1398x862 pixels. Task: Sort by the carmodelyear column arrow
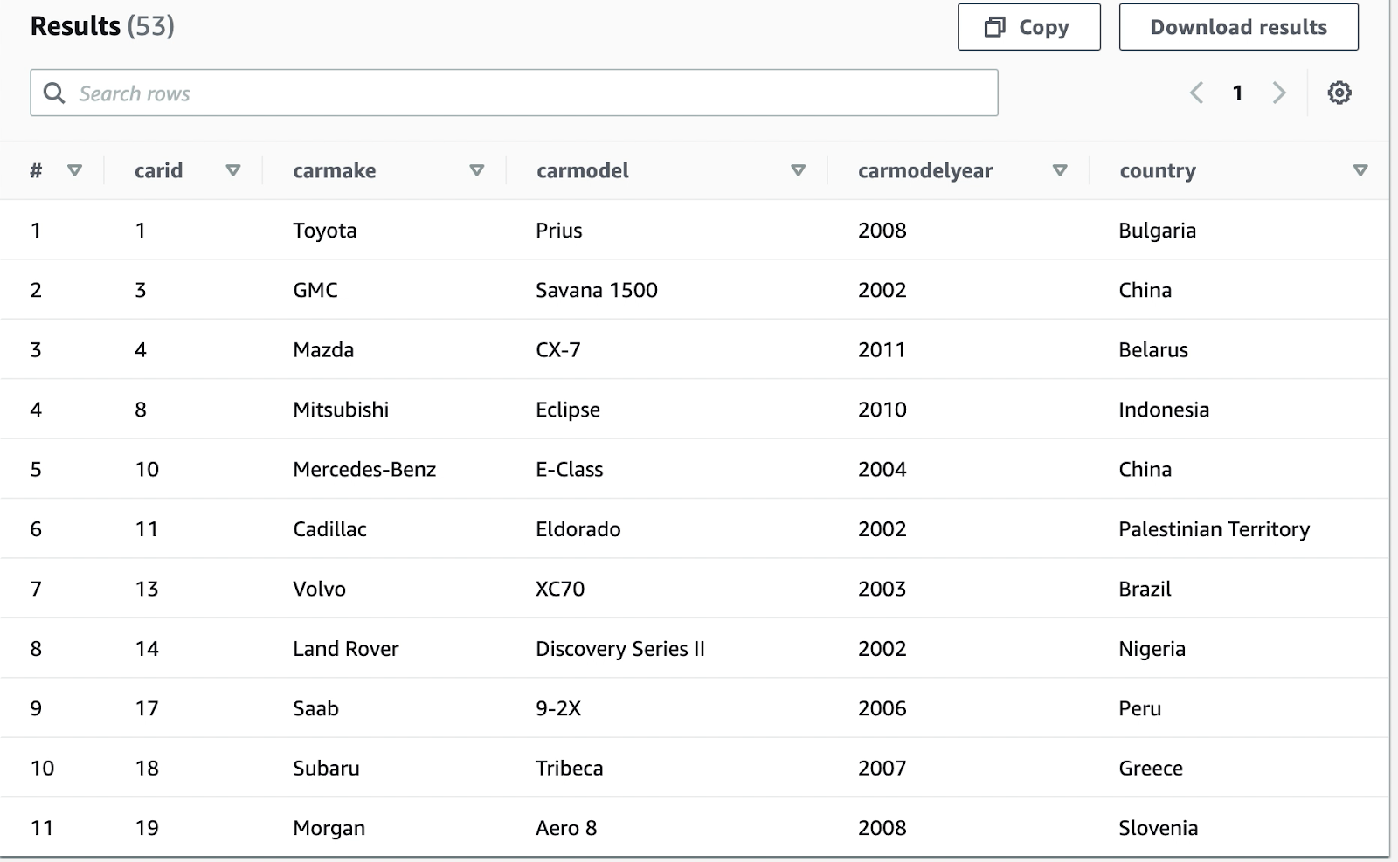(x=1060, y=170)
